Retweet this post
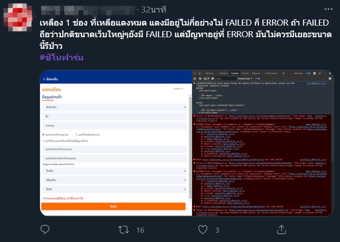Viewport: 340px width, 242px height. point(123,229)
